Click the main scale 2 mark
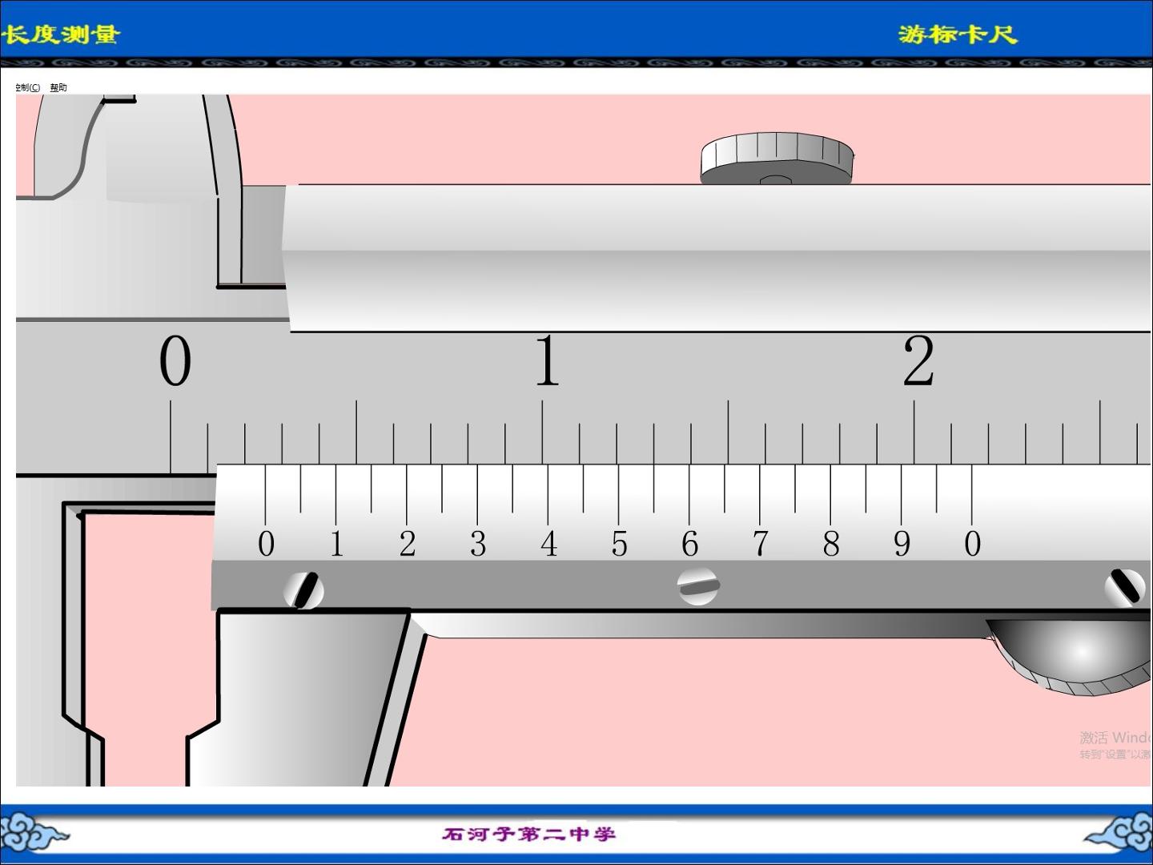 click(x=918, y=360)
